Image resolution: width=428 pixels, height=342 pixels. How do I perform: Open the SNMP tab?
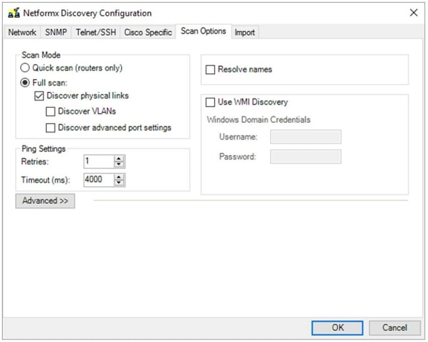click(56, 32)
